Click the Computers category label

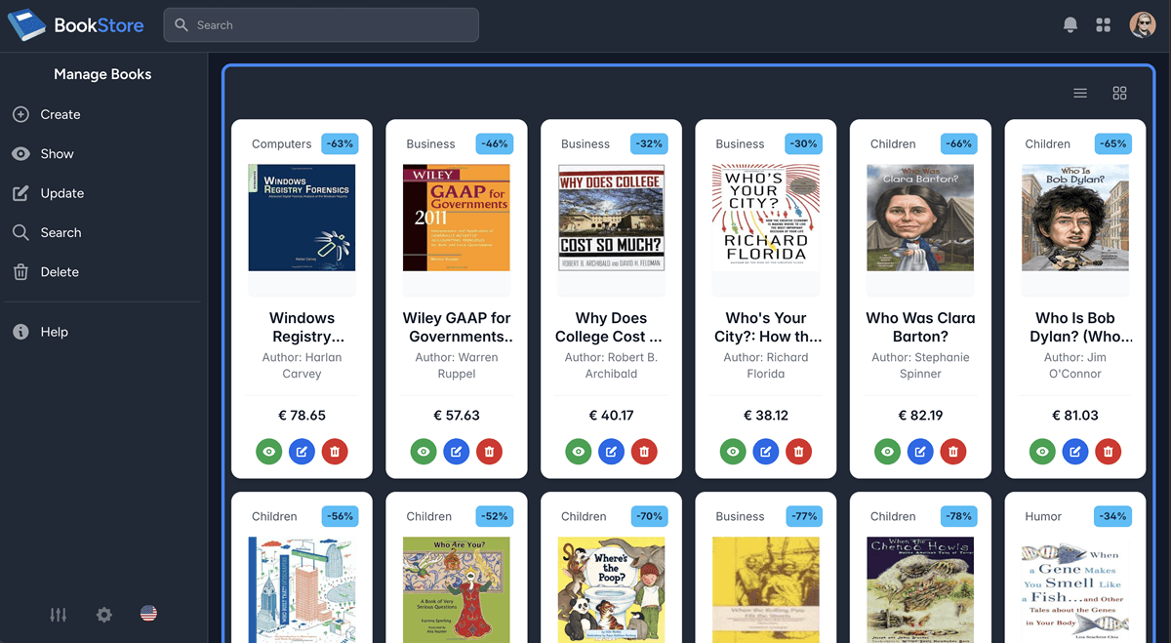coord(282,144)
